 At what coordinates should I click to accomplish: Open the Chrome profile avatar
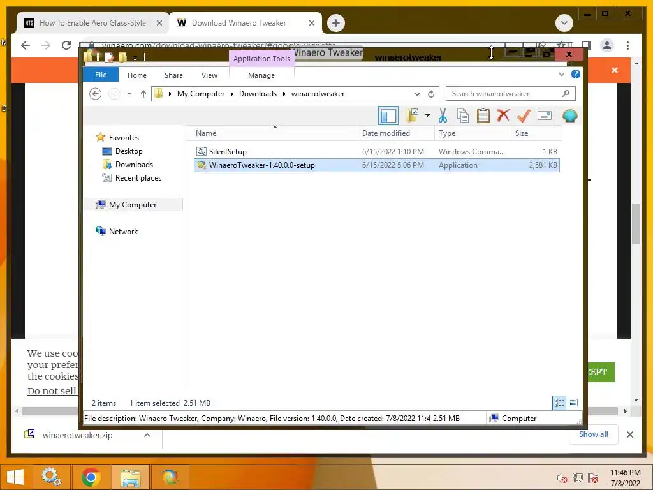coord(607,45)
